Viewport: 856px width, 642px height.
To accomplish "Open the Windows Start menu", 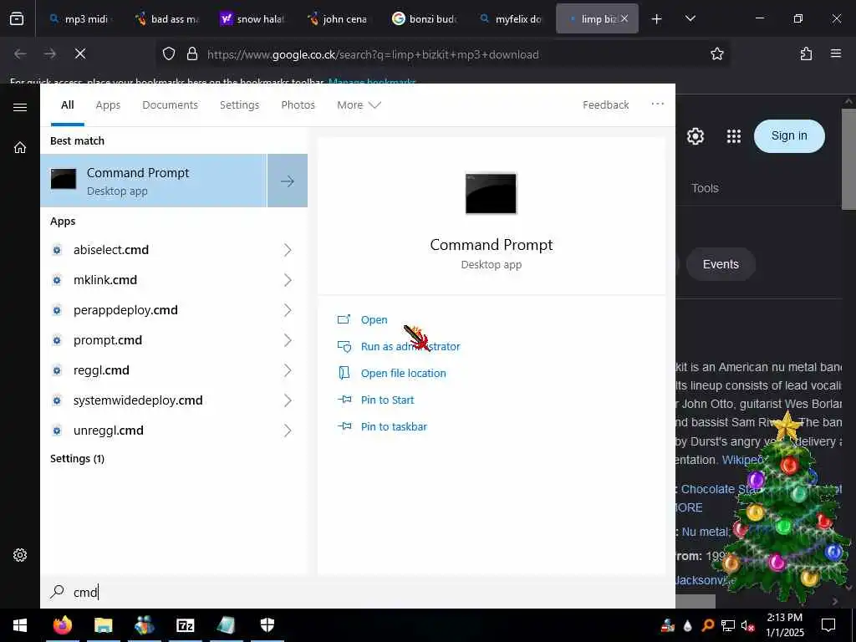I will (20, 625).
